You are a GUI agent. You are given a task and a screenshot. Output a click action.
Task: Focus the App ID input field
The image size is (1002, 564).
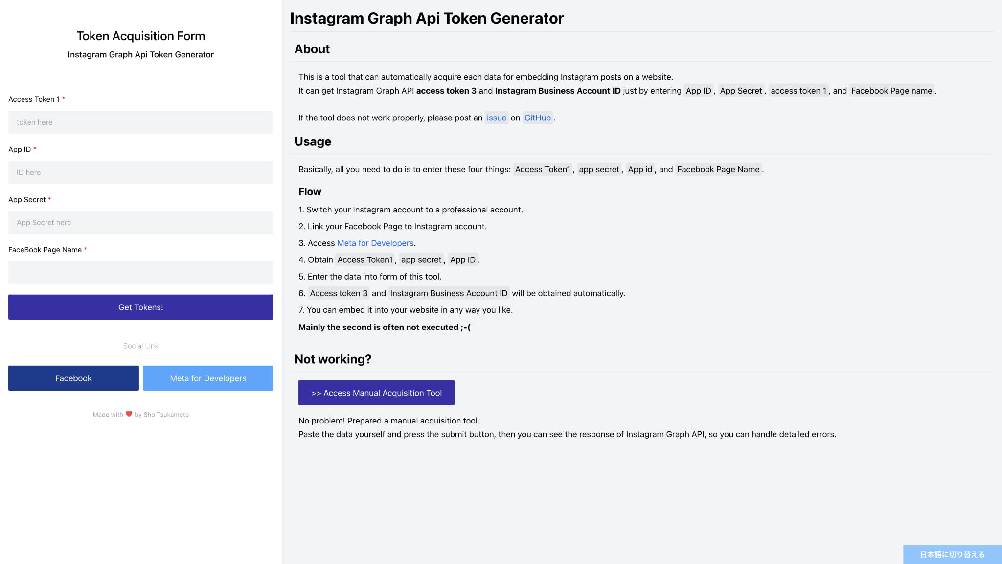[x=140, y=172]
